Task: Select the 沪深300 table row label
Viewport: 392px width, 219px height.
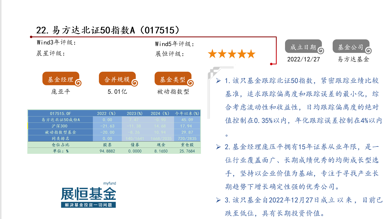Action: pos(60,126)
